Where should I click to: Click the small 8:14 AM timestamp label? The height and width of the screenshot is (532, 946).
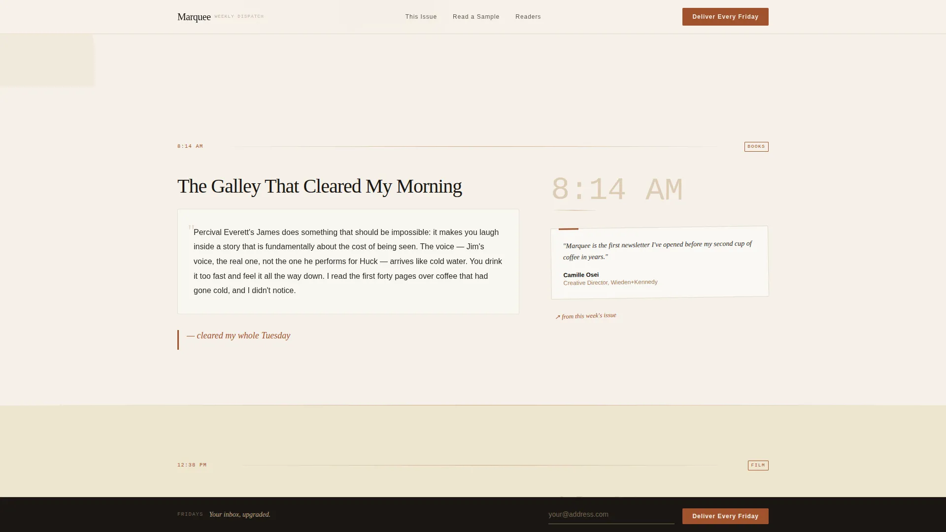190,146
